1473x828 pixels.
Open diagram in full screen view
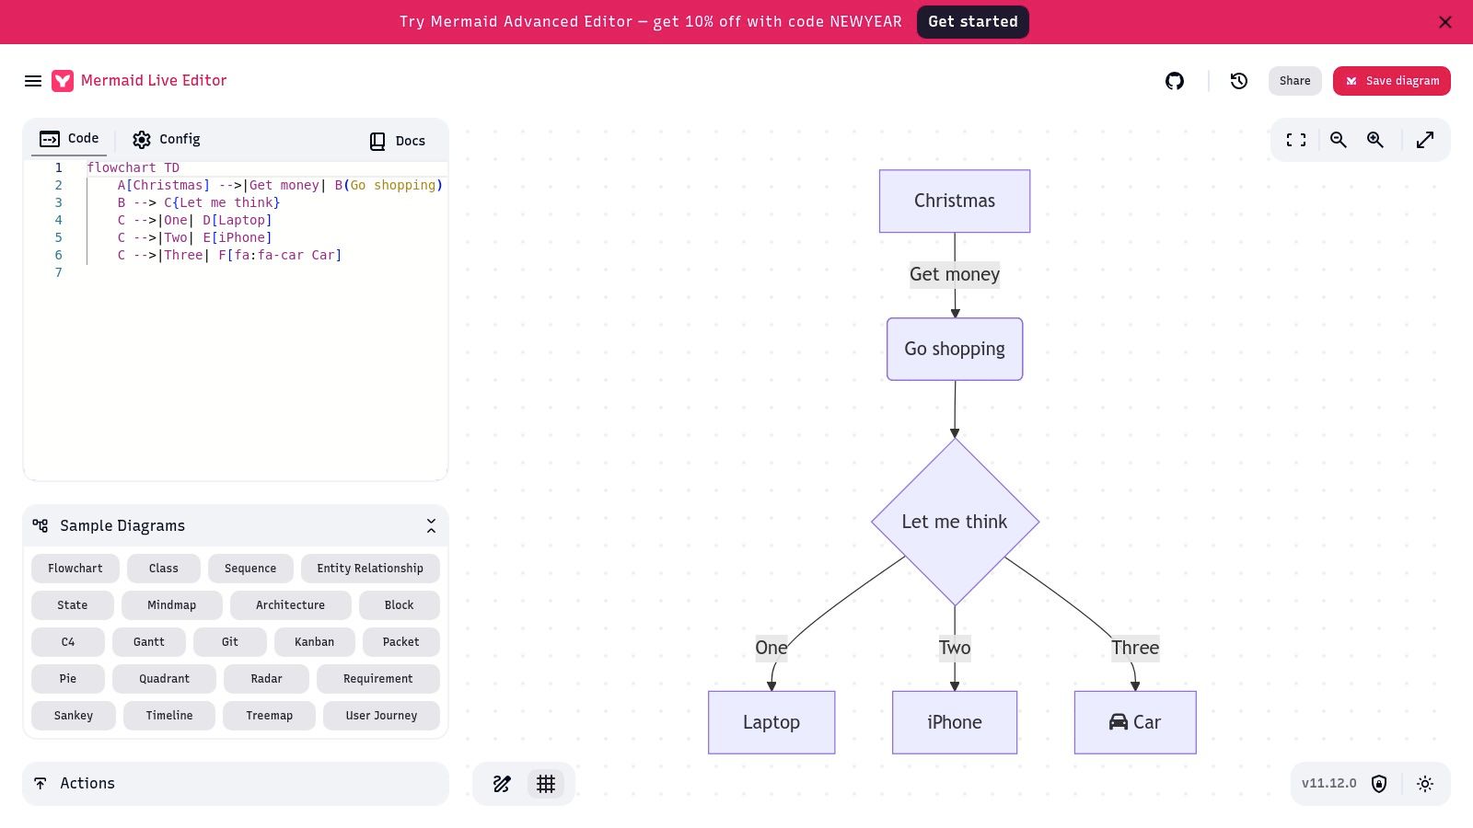(x=1425, y=140)
